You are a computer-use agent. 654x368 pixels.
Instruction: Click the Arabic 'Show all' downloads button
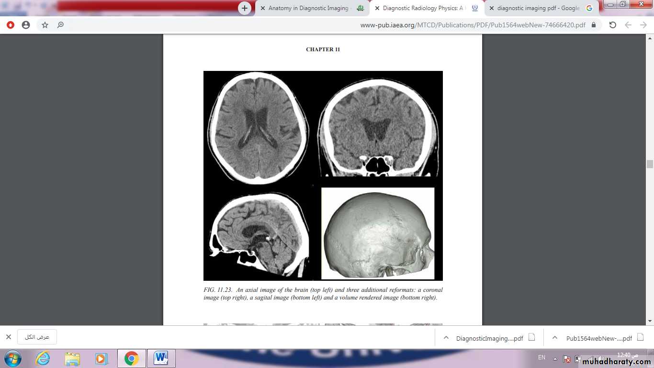click(37, 337)
